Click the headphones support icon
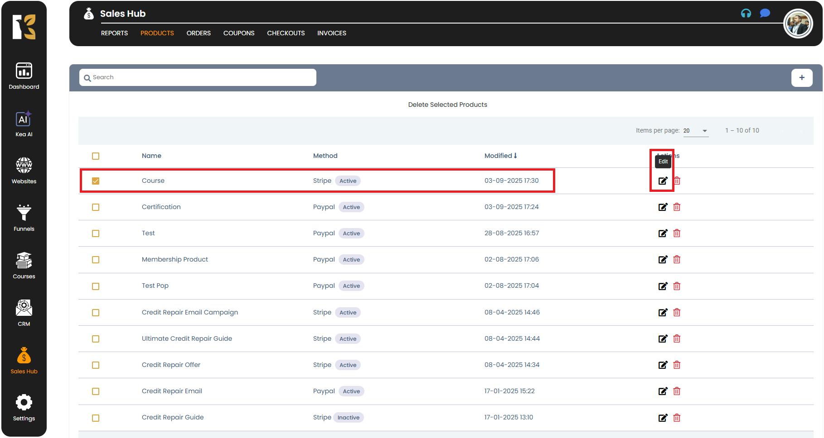 (x=746, y=14)
